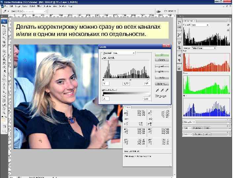Select the Eraser tool
Screen dimensions: 238x178
(4, 67)
